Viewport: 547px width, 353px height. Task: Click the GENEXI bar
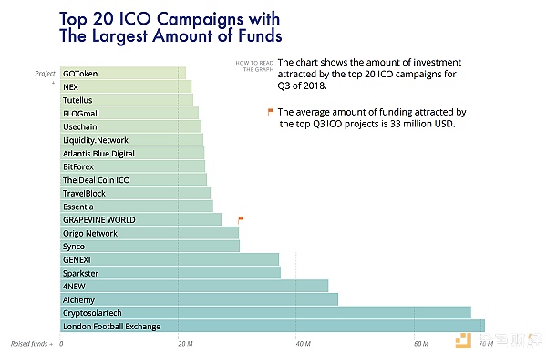tap(170, 259)
